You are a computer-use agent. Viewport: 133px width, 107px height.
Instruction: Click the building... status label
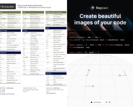98,102
